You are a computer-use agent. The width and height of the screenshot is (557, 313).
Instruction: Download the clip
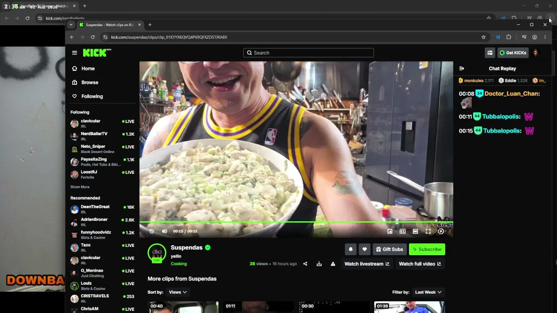tap(319, 264)
